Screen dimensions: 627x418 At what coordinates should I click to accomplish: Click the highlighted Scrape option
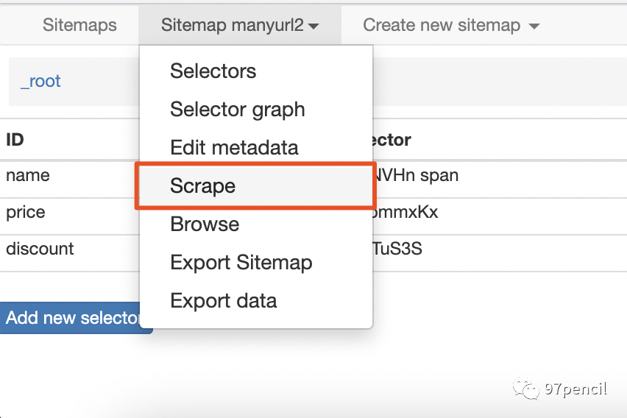pos(202,186)
